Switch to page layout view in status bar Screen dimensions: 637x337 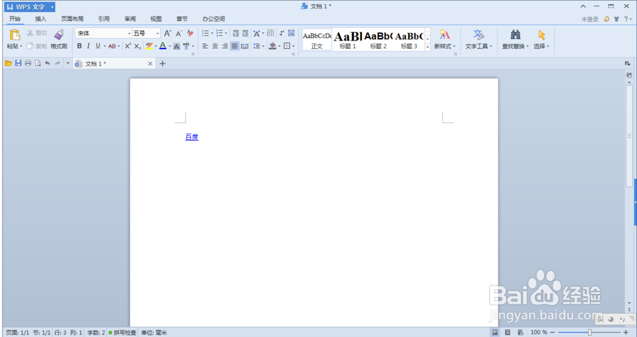(x=495, y=333)
